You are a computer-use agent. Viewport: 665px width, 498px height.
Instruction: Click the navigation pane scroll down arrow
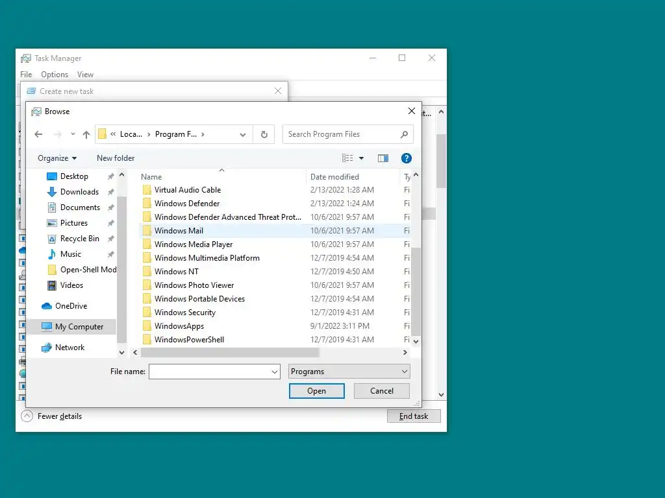click(121, 352)
